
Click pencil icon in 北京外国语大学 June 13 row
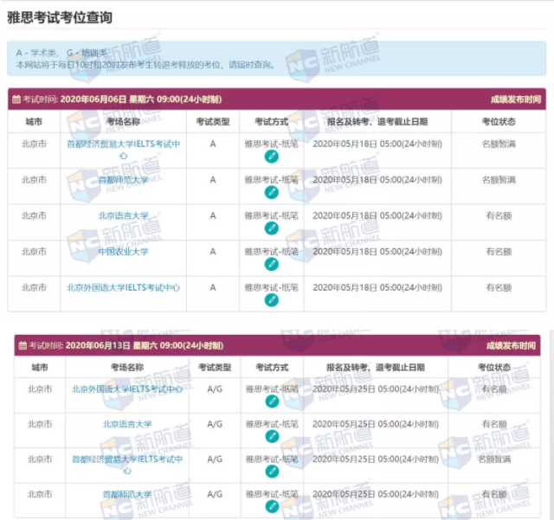(272, 401)
